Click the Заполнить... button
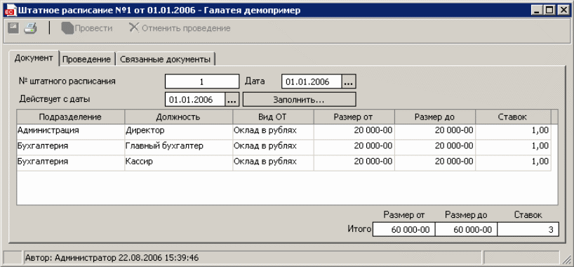This screenshot has width=574, height=267. tap(299, 99)
